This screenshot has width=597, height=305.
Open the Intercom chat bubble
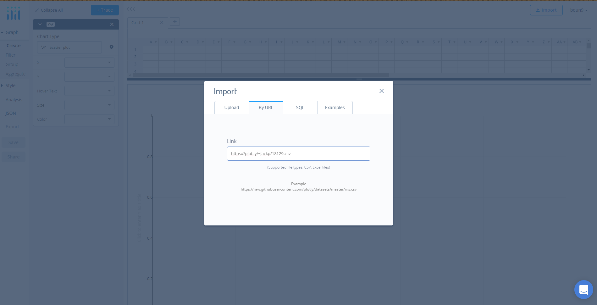pyautogui.click(x=584, y=290)
